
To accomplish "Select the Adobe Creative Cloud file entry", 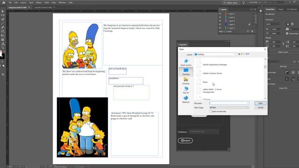I will tap(212, 73).
